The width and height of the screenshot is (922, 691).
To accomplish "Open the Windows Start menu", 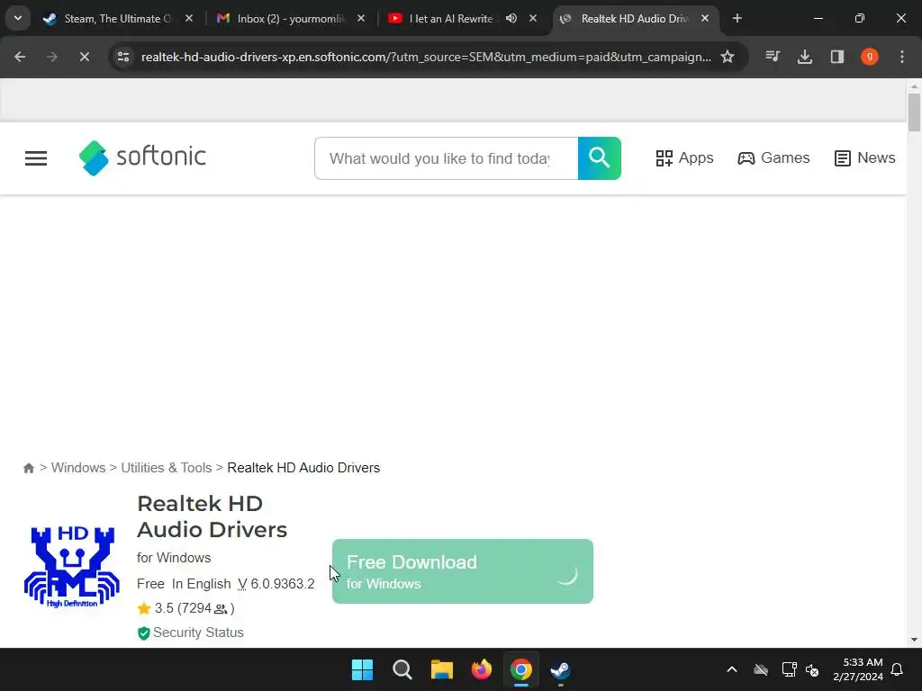I will (362, 669).
